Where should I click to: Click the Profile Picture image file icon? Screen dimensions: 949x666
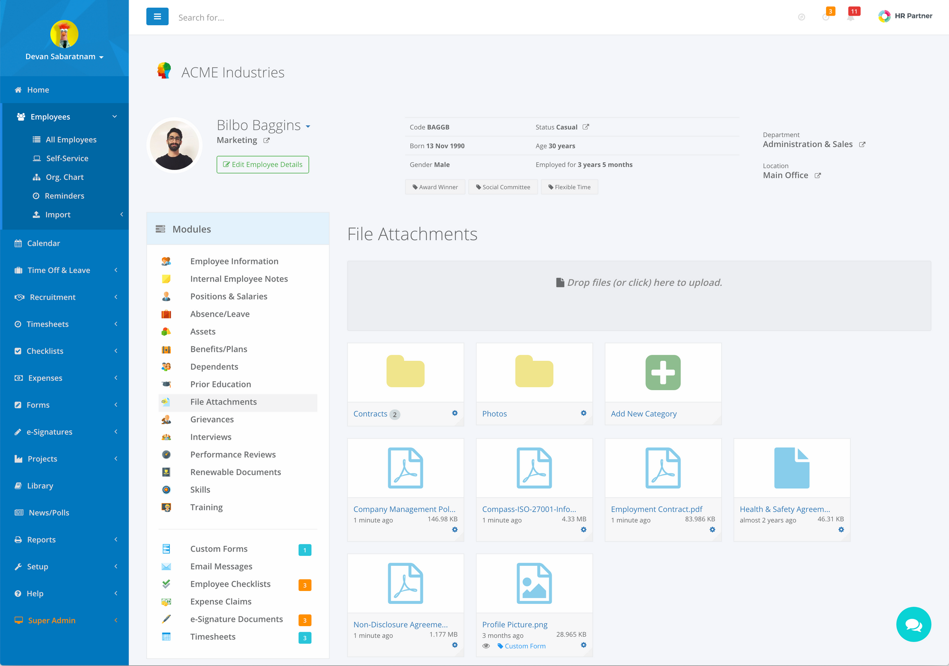(534, 583)
